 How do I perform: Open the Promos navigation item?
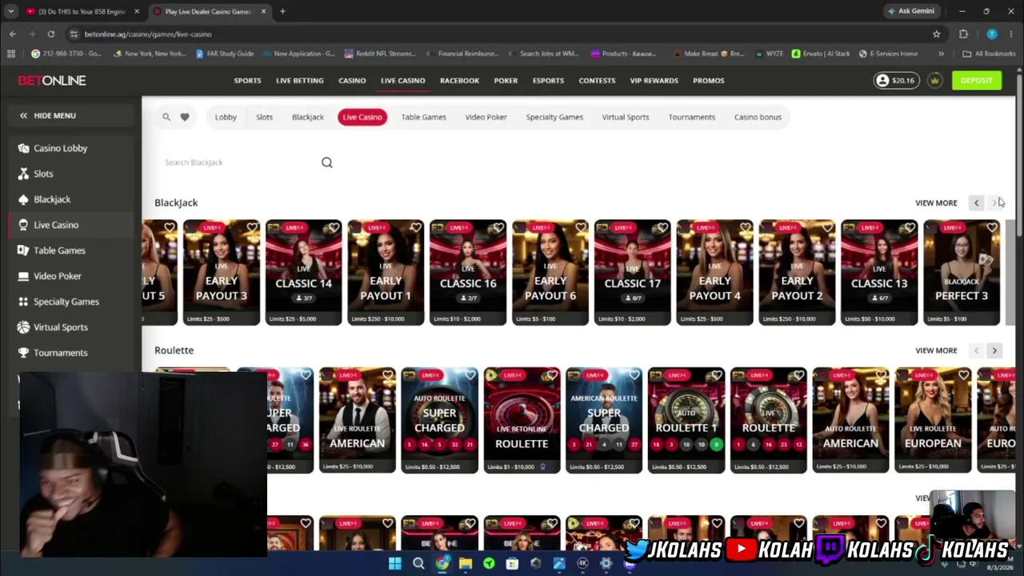point(708,80)
